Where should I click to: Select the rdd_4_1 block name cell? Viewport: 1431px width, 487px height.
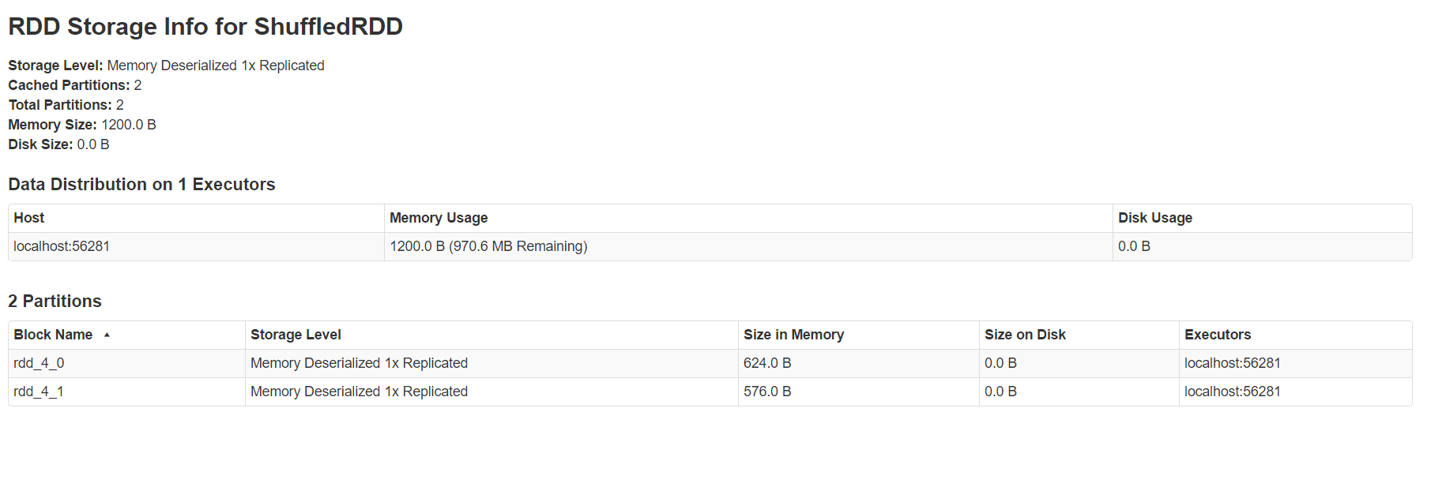(x=39, y=391)
